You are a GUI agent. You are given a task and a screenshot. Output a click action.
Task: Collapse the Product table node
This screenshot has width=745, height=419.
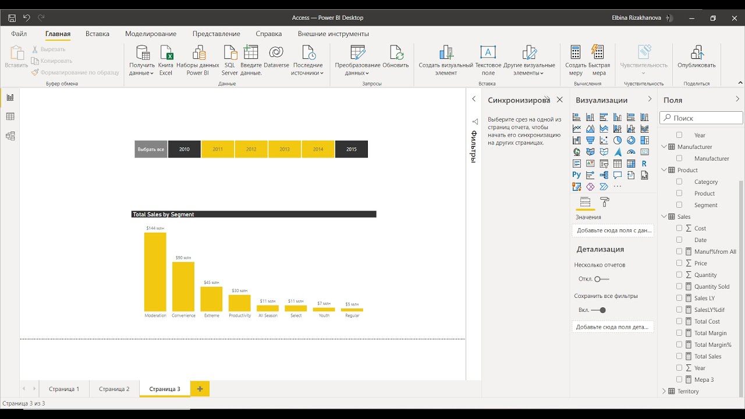pyautogui.click(x=664, y=170)
